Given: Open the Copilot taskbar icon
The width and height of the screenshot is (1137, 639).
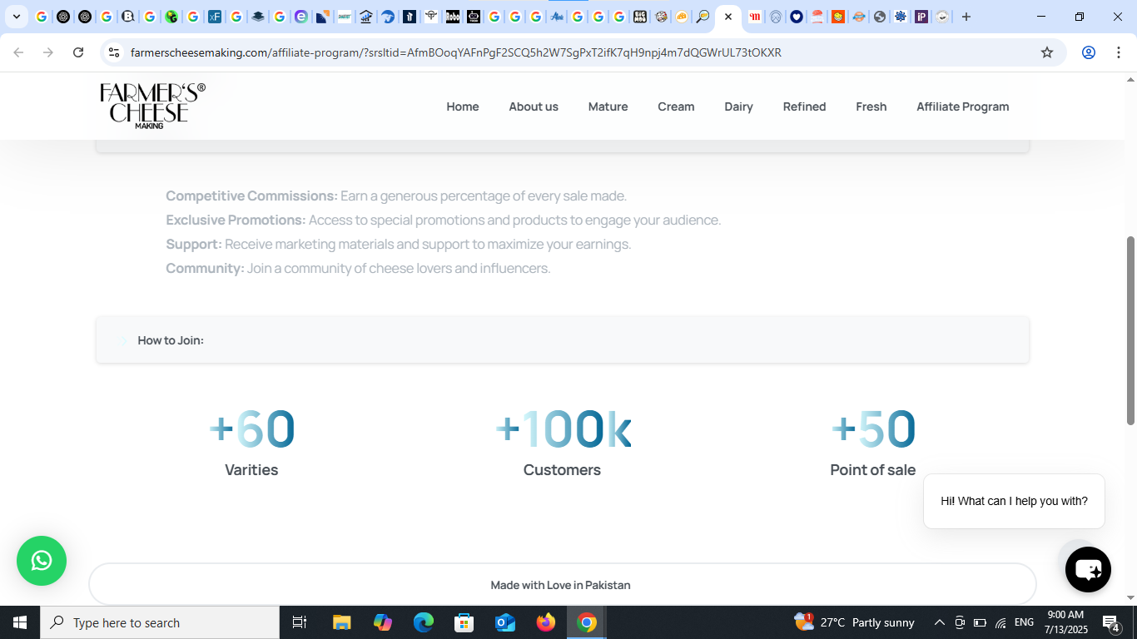Looking at the screenshot, I should point(383,622).
